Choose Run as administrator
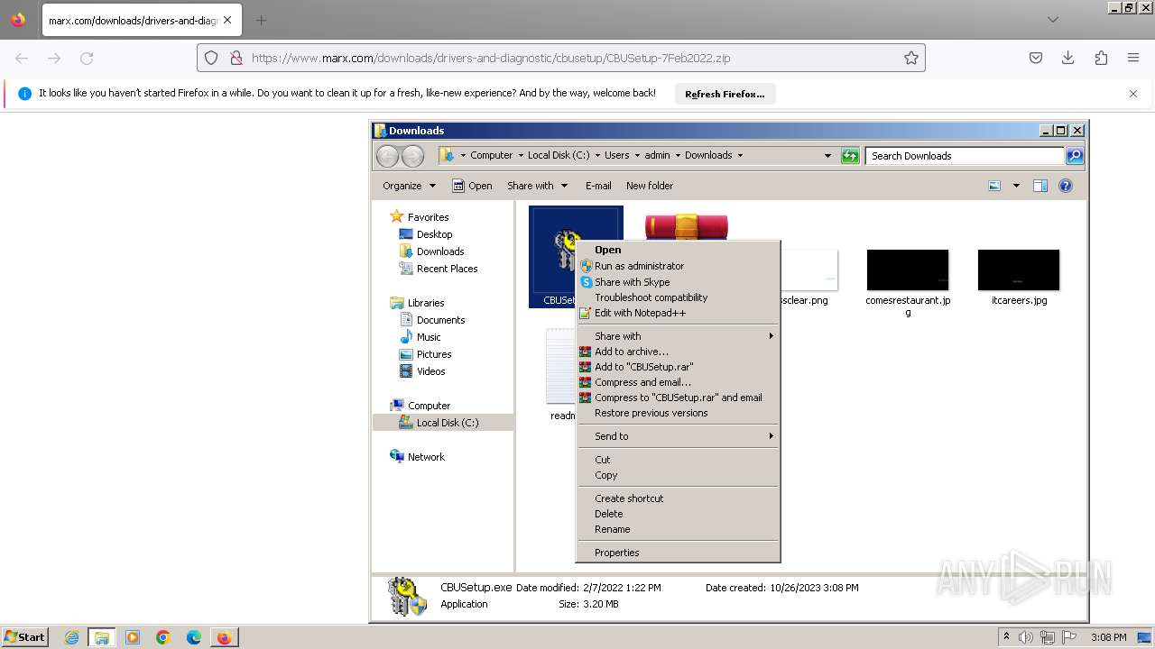This screenshot has width=1155, height=649. click(x=678, y=266)
